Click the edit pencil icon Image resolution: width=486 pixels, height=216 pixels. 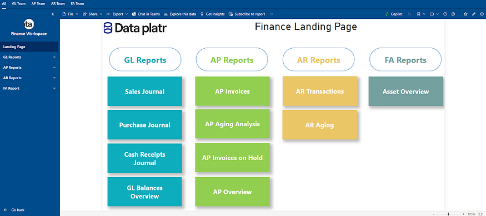(x=474, y=14)
